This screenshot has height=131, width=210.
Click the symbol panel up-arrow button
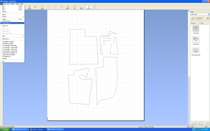tap(200, 123)
